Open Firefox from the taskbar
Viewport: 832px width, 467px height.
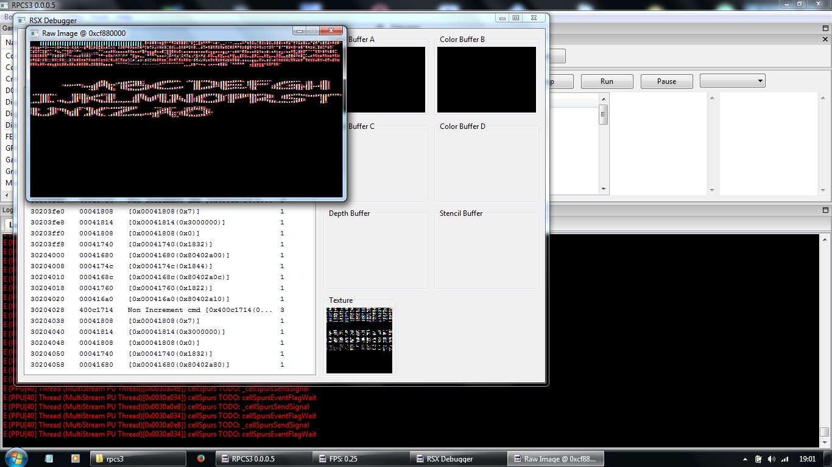(201, 458)
